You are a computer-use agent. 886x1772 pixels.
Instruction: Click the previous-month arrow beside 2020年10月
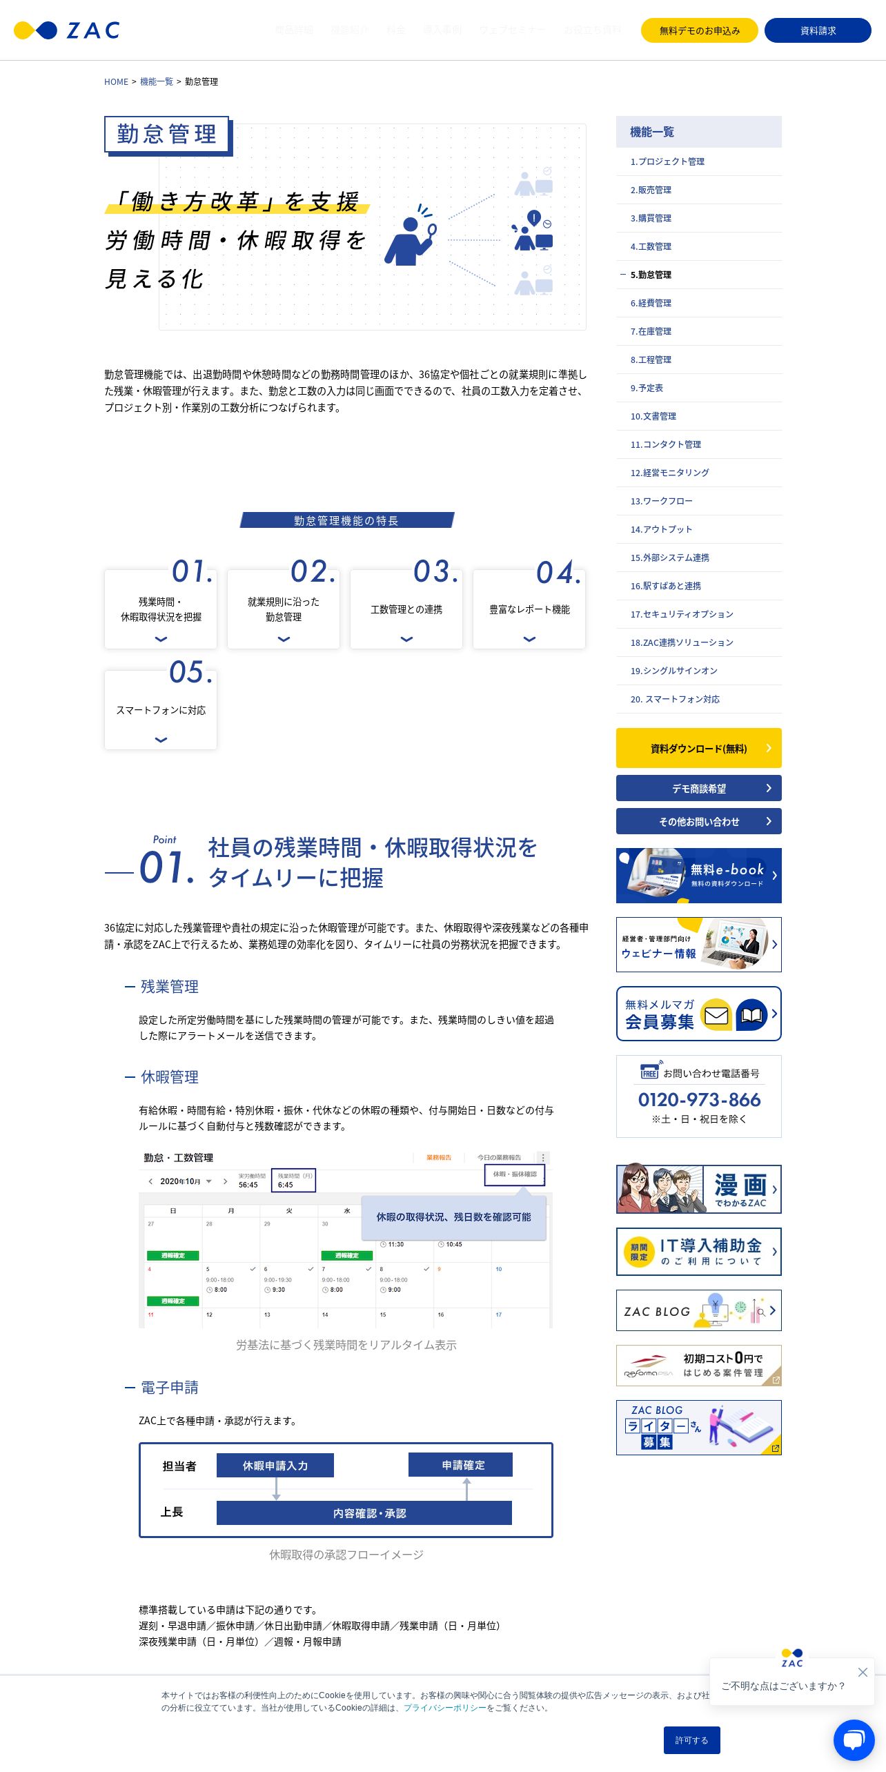(150, 1181)
